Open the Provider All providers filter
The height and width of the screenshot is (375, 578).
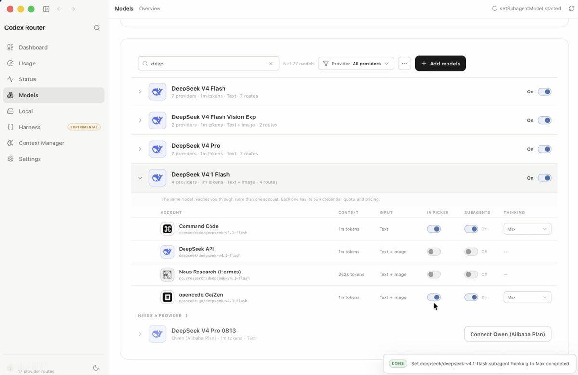356,64
